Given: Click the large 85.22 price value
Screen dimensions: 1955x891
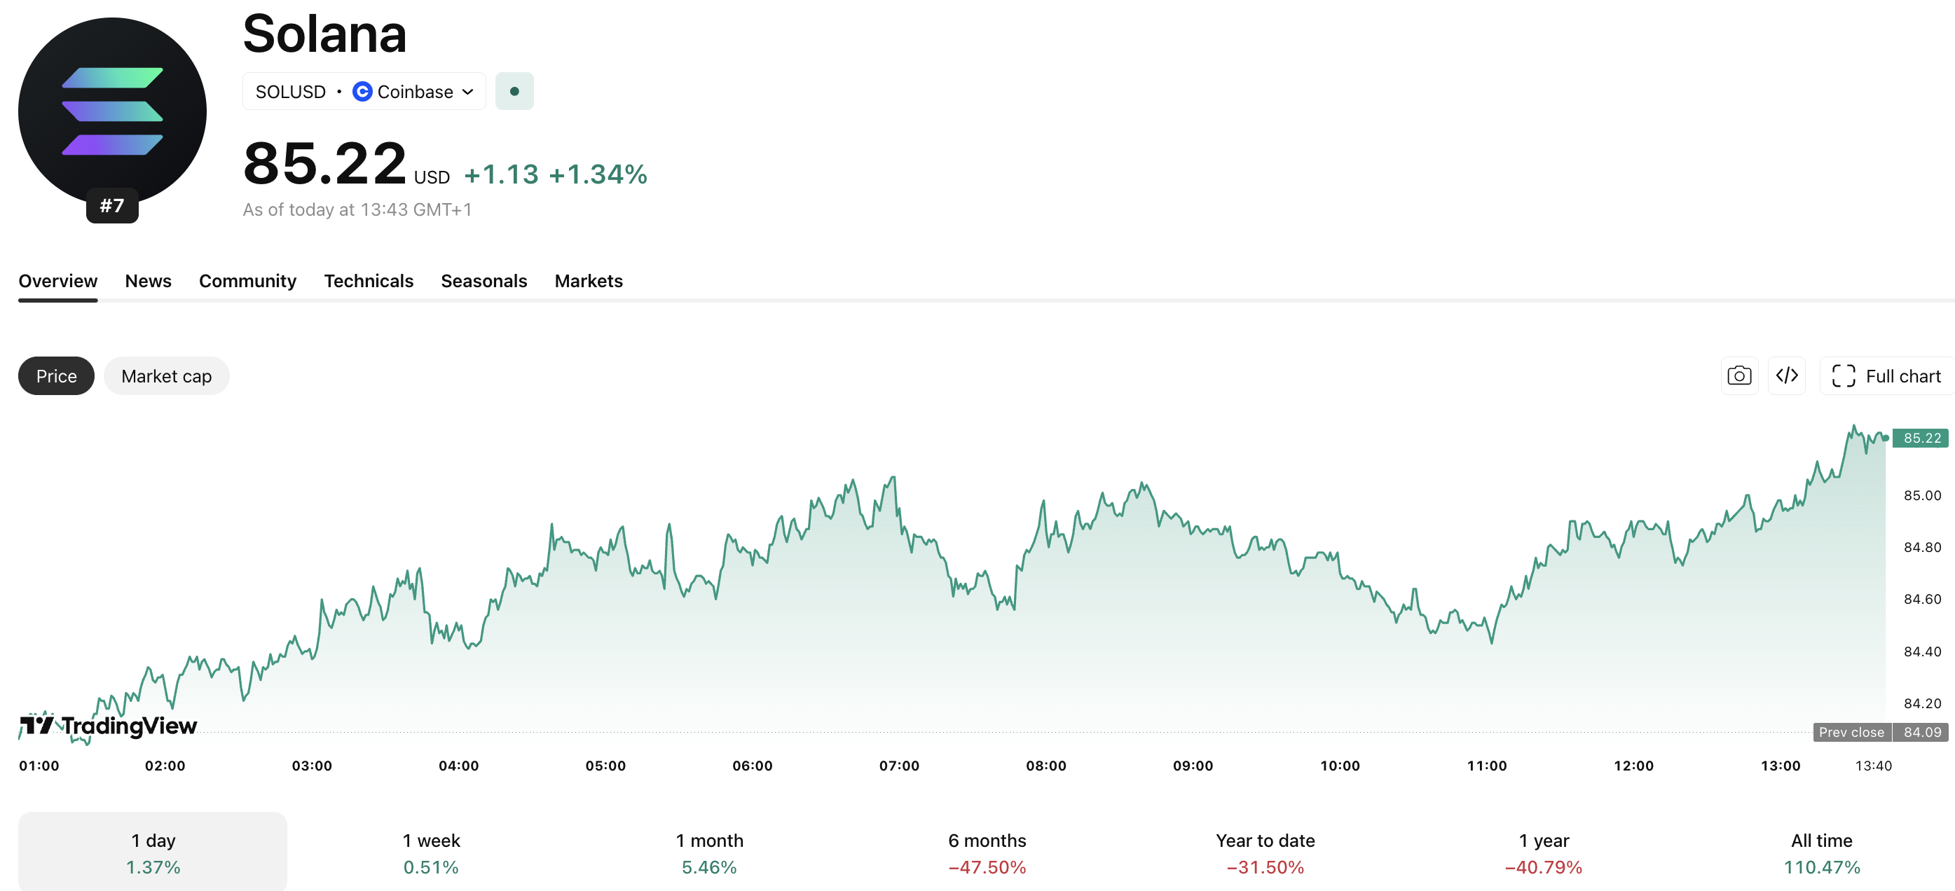Looking at the screenshot, I should click(x=325, y=163).
